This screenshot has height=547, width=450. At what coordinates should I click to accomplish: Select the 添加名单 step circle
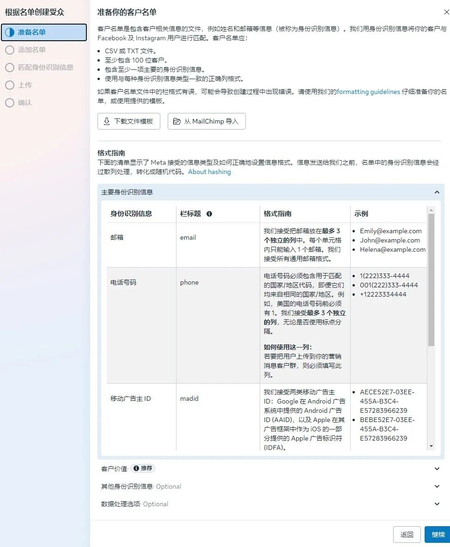click(9, 50)
